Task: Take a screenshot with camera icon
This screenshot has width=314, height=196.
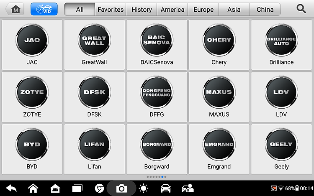Action: 121,188
